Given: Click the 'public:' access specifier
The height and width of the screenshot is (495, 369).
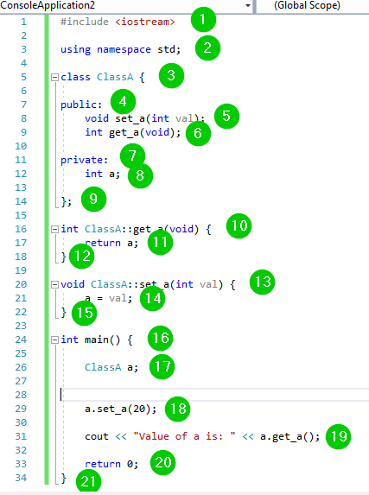Looking at the screenshot, I should [81, 105].
